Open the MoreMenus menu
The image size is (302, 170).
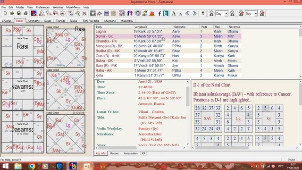(73, 7)
